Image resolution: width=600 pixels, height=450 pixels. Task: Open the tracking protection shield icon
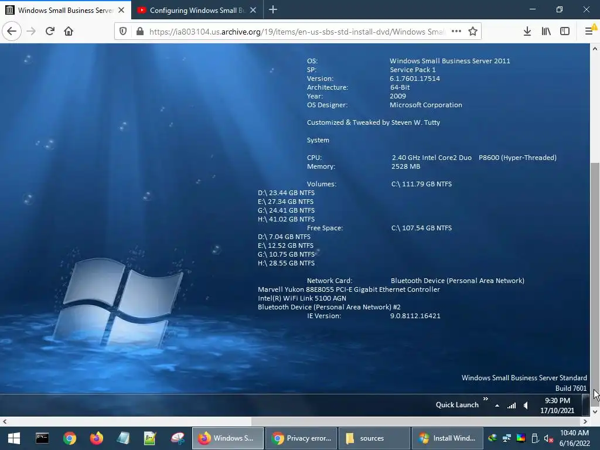pos(123,32)
